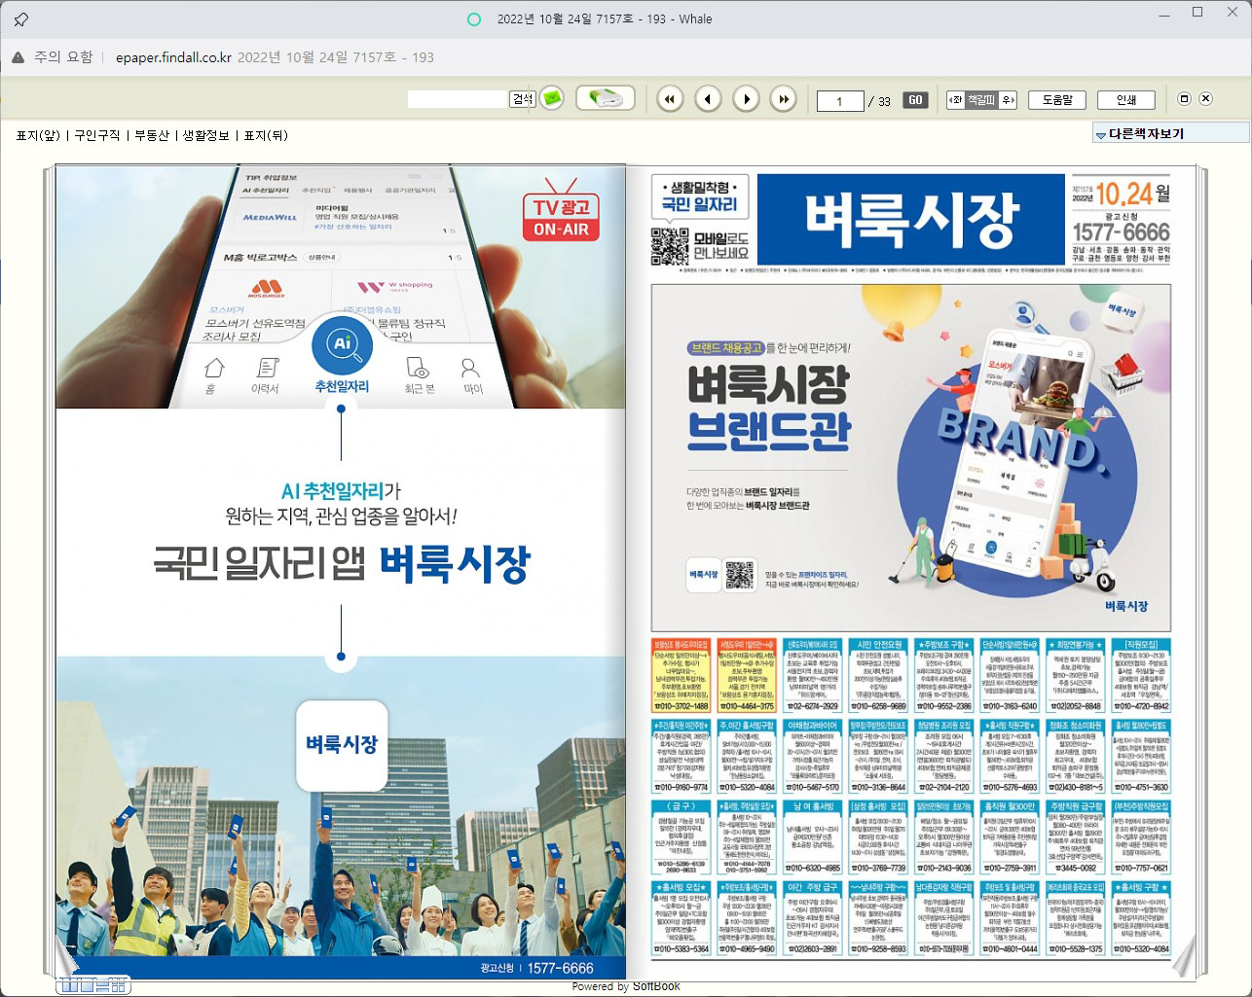This screenshot has width=1252, height=997.
Task: Open the 부동산 real estate section
Action: pyautogui.click(x=151, y=135)
